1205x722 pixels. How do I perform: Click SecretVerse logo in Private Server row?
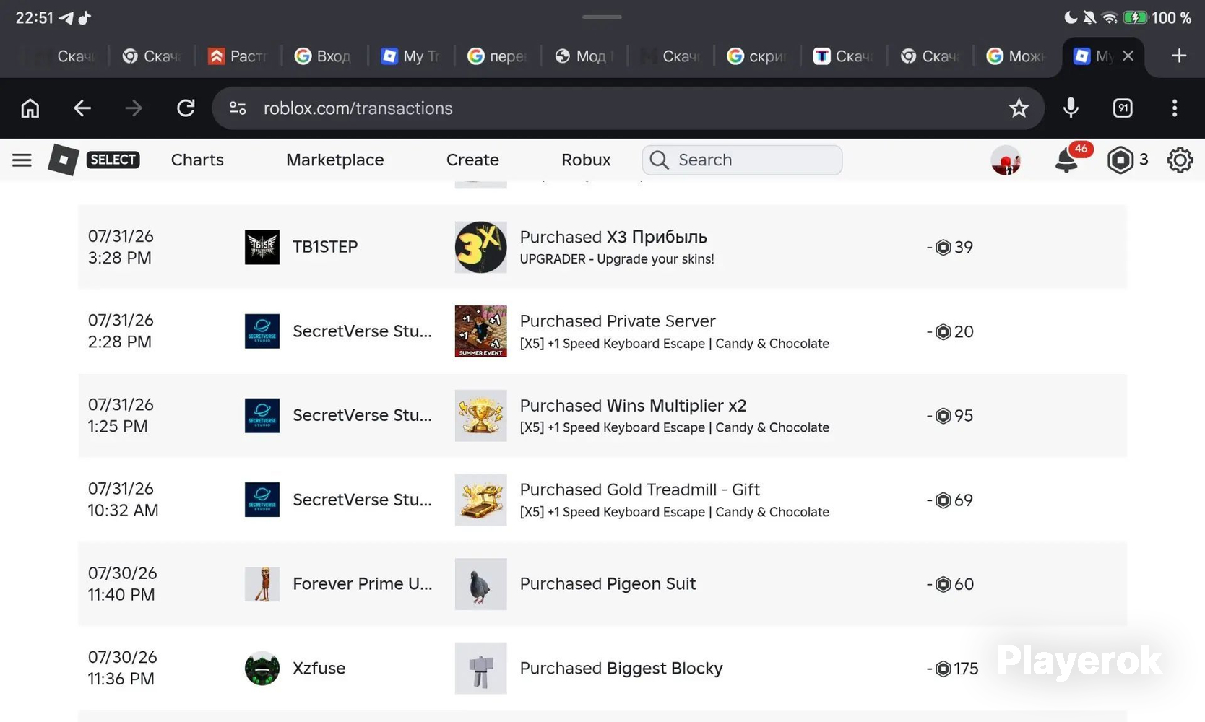262,331
